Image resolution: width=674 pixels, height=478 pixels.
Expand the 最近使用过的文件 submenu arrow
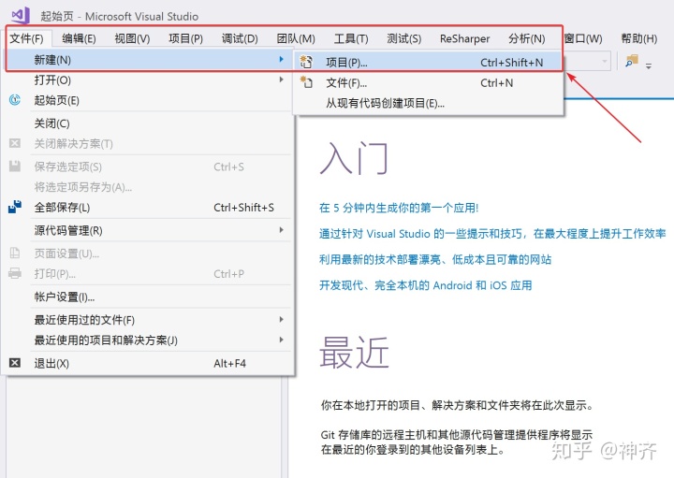coord(281,320)
